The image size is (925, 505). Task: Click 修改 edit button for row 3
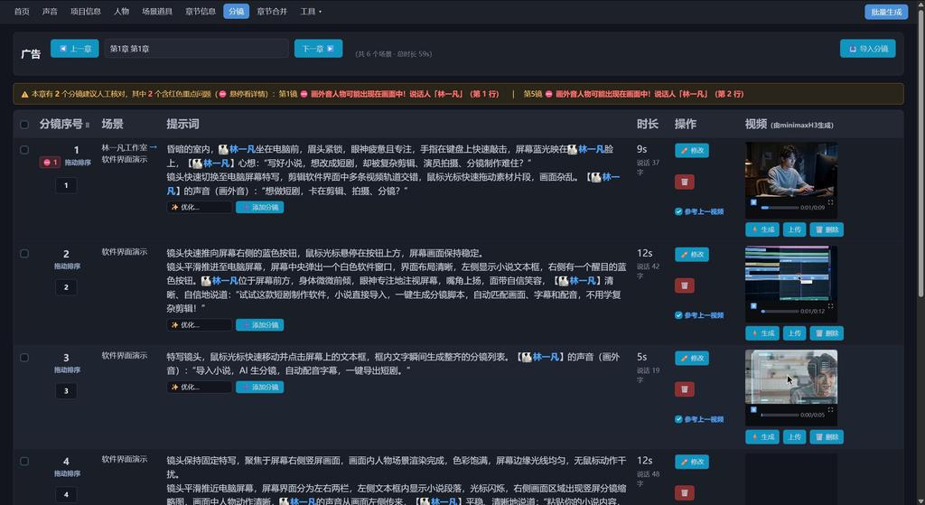pos(692,358)
